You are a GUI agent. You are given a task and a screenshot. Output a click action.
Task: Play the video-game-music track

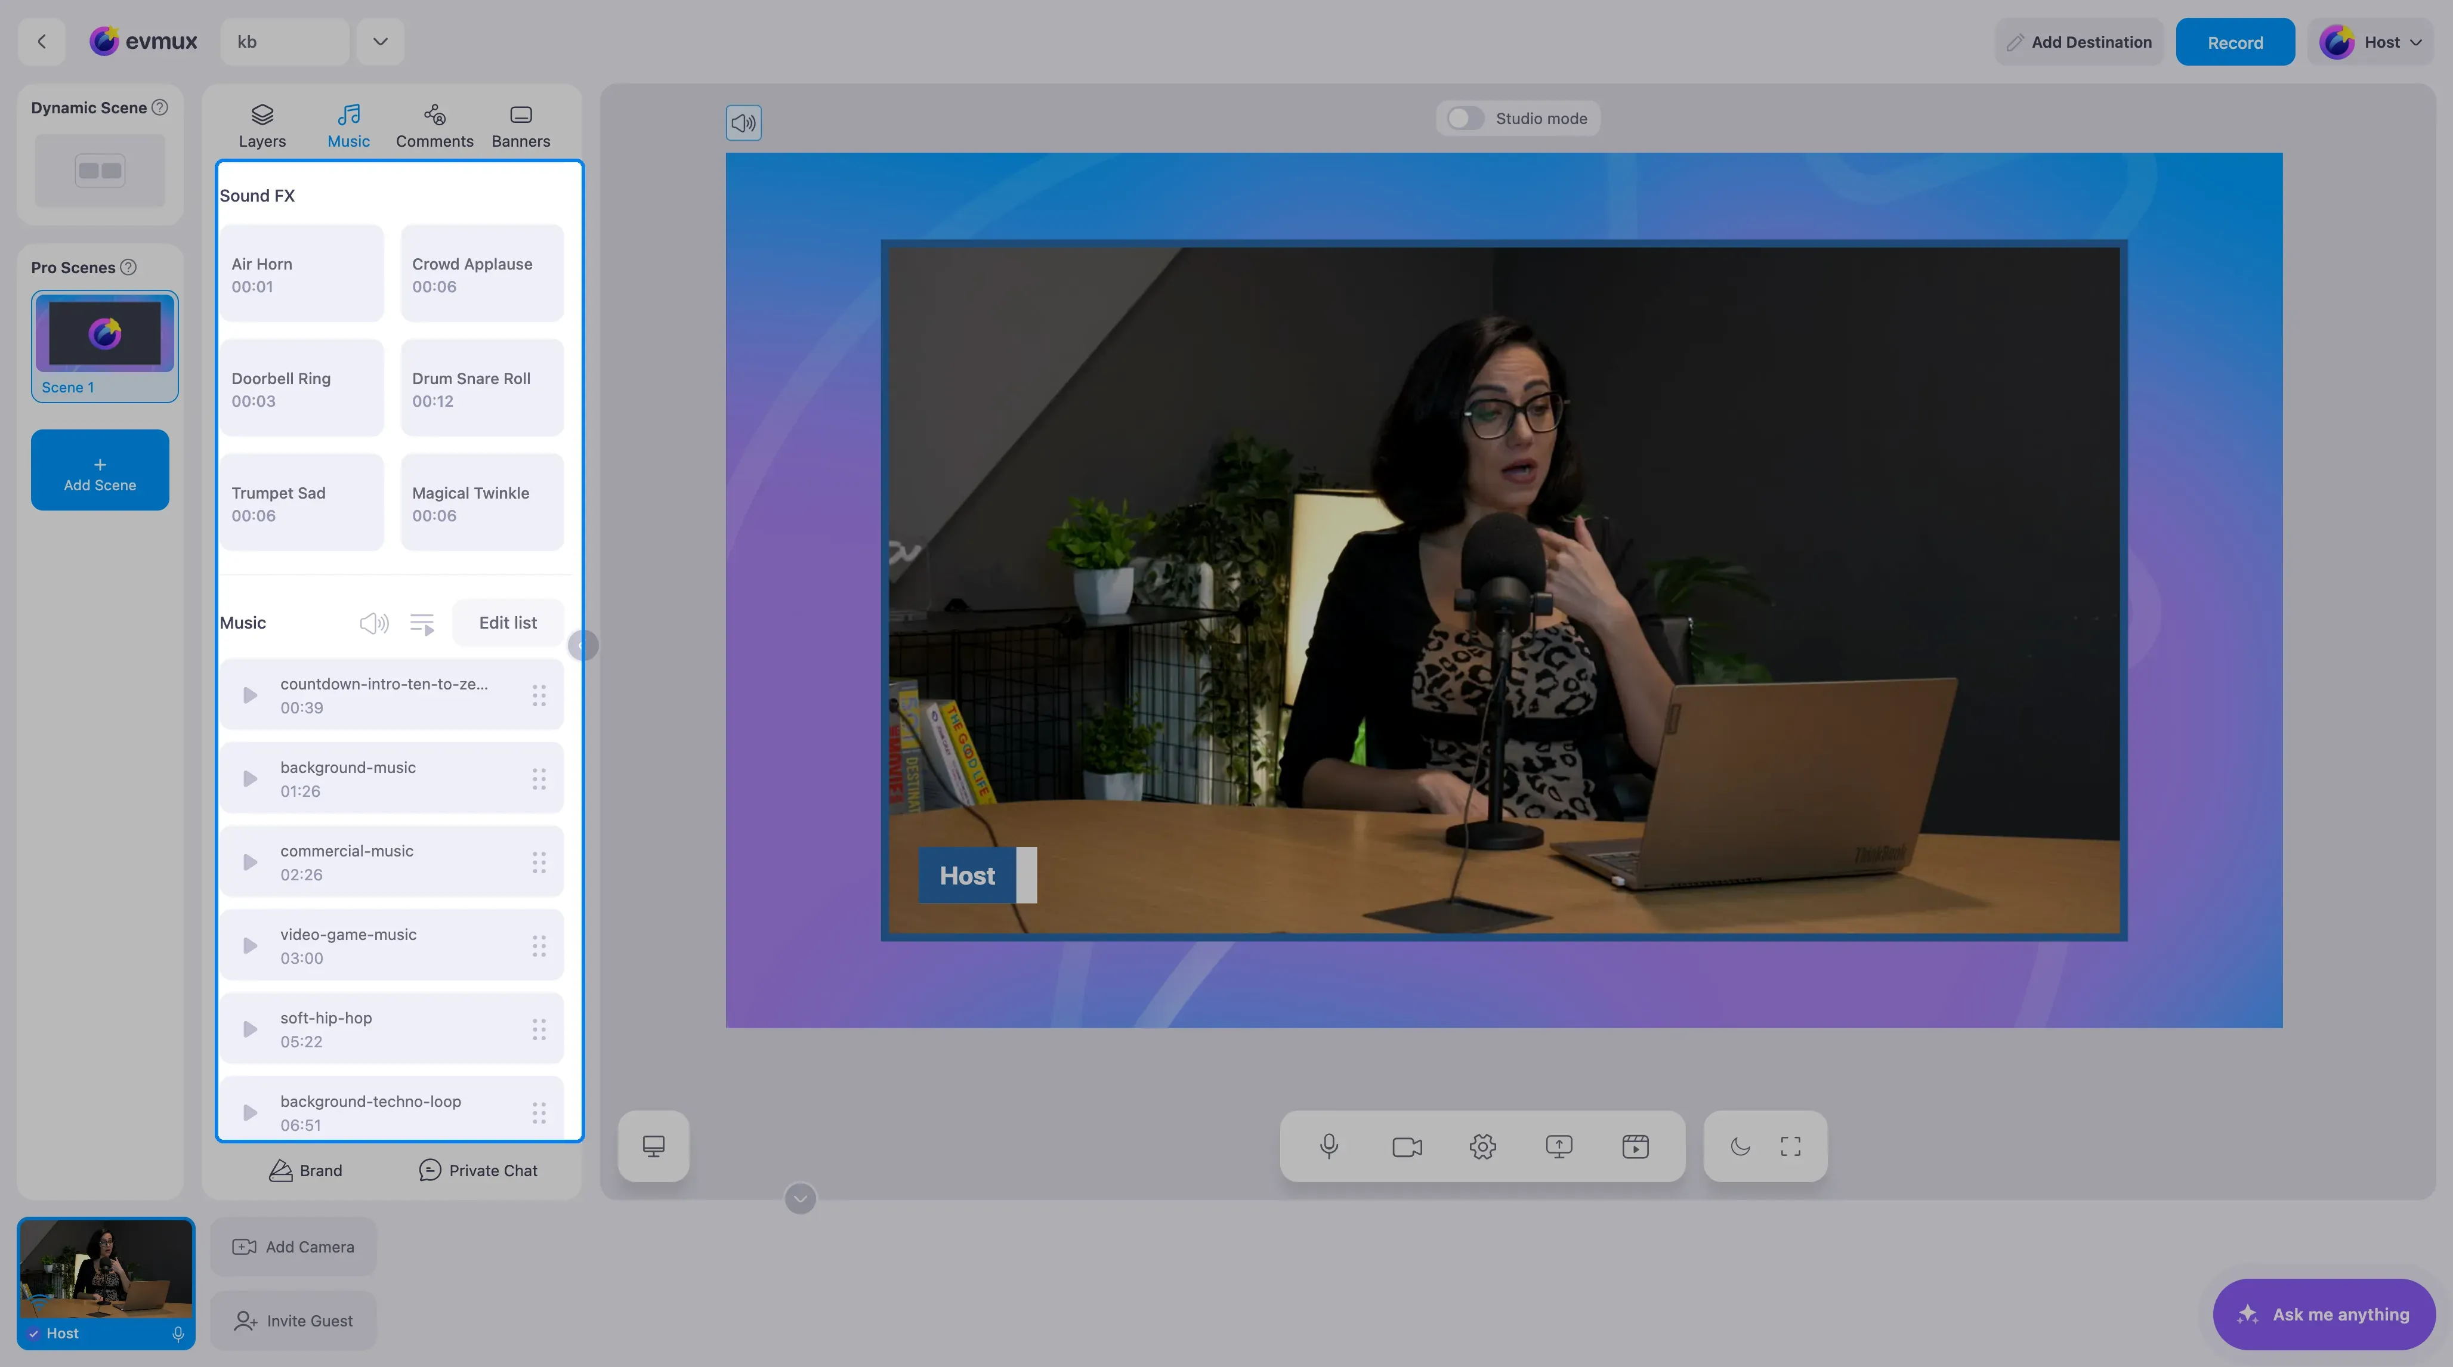[249, 947]
